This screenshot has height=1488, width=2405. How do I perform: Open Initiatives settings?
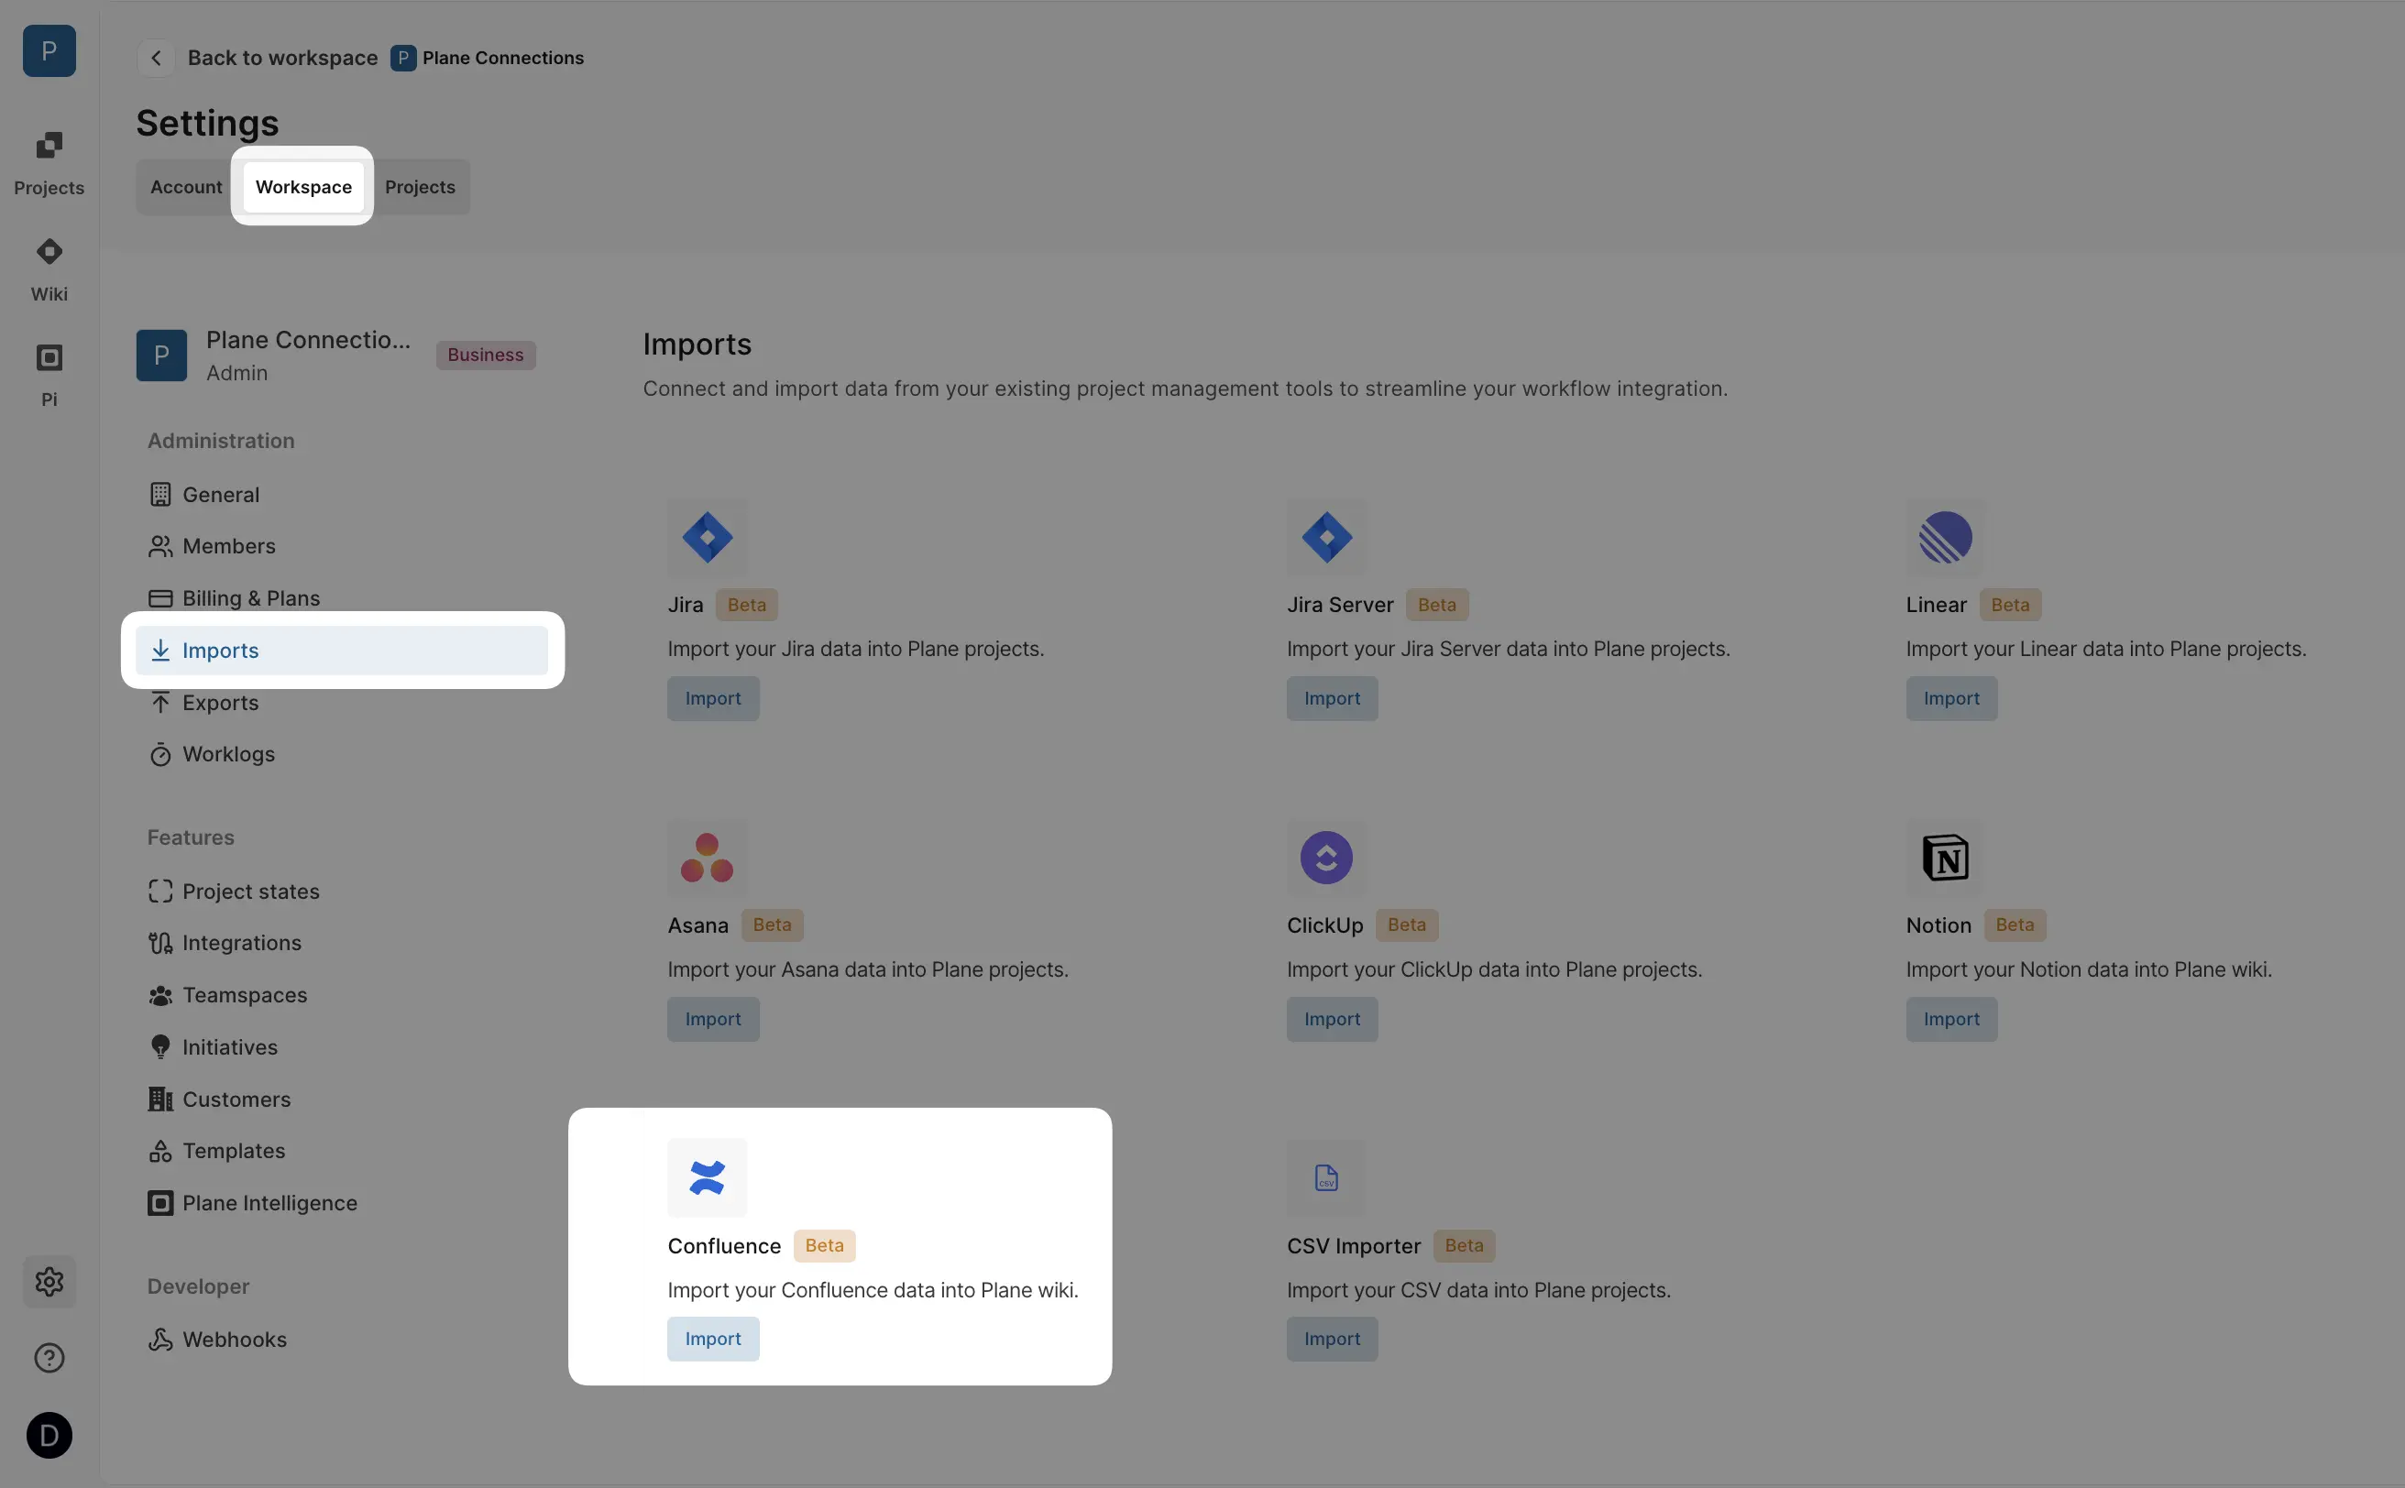342,1047
